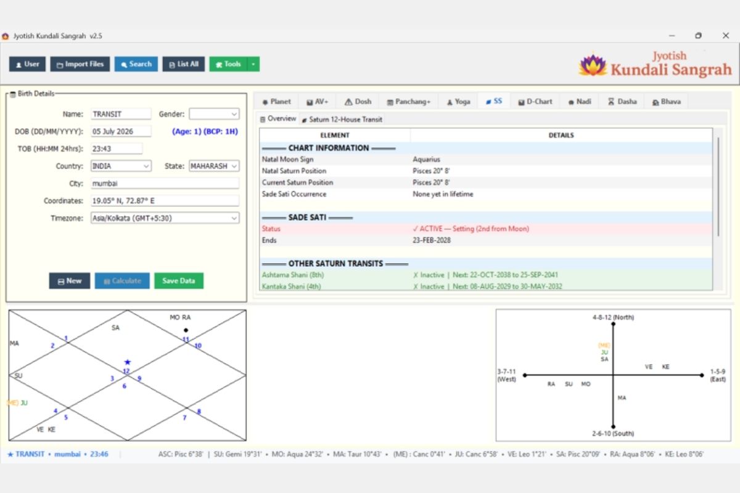The height and width of the screenshot is (493, 740).
Task: Open the Dasha hourglass tab
Action: (x=622, y=102)
